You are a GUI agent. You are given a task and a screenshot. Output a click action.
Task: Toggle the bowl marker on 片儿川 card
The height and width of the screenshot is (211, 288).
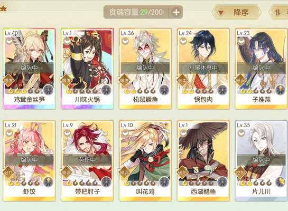(x=241, y=133)
